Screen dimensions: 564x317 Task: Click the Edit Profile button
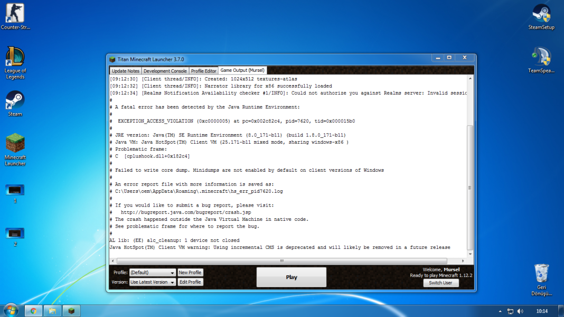coord(190,282)
